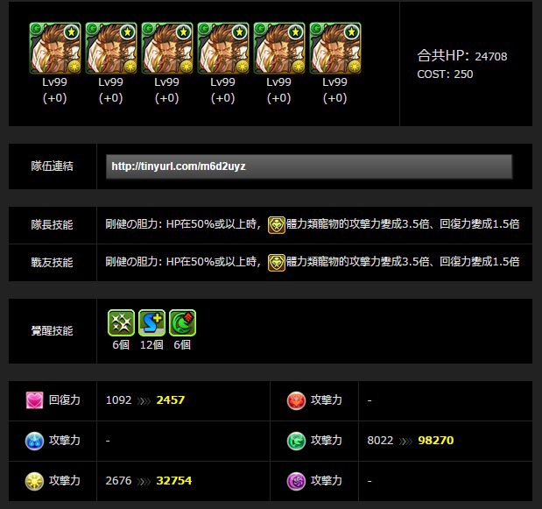This screenshot has width=542, height=509.
Task: Click the 回復力 label
Action: click(x=65, y=399)
